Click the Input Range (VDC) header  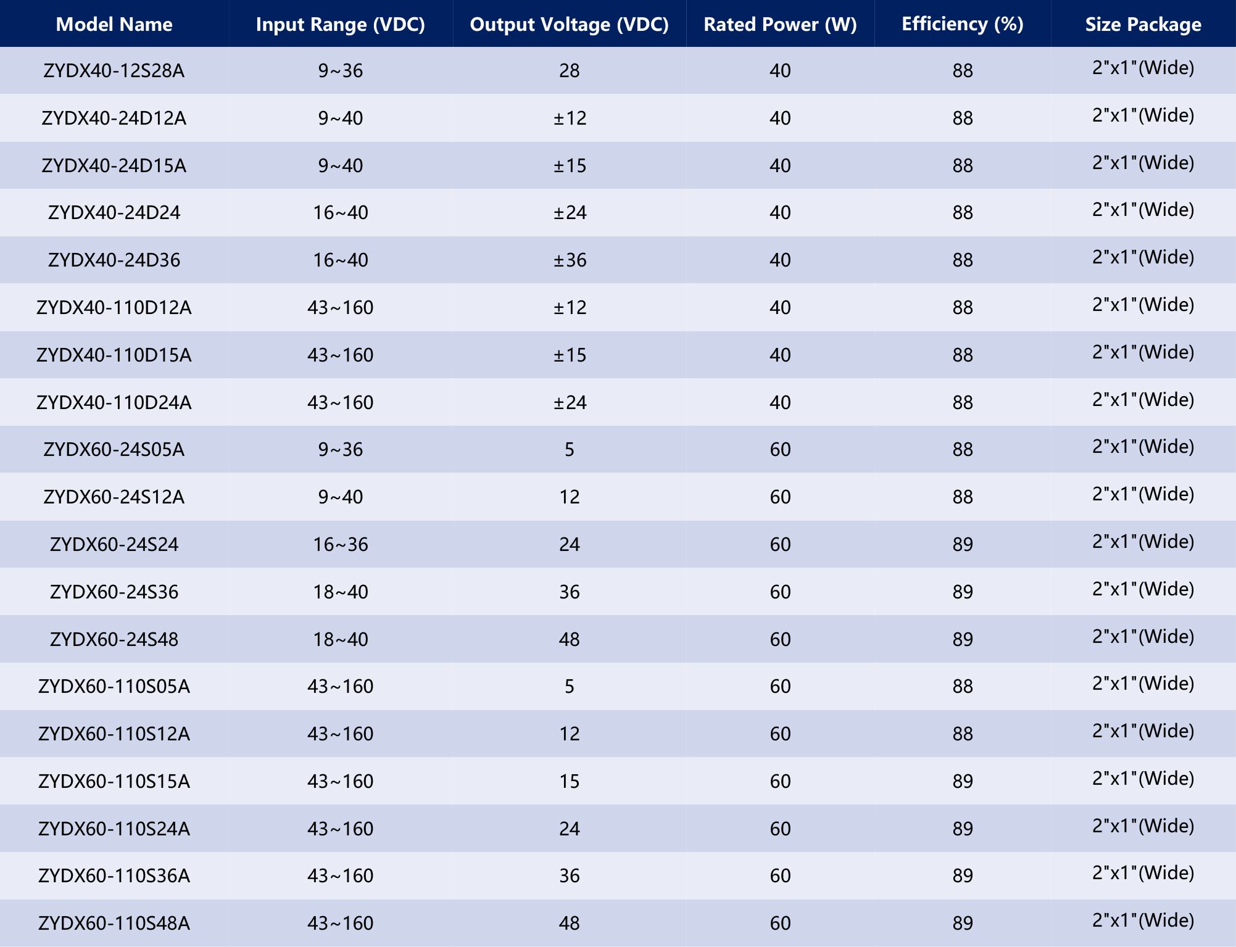click(340, 24)
